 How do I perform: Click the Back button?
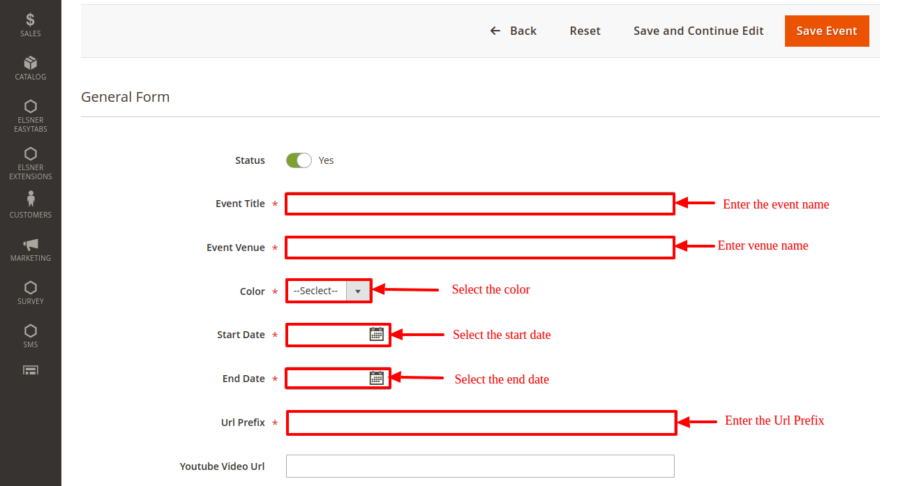514,31
